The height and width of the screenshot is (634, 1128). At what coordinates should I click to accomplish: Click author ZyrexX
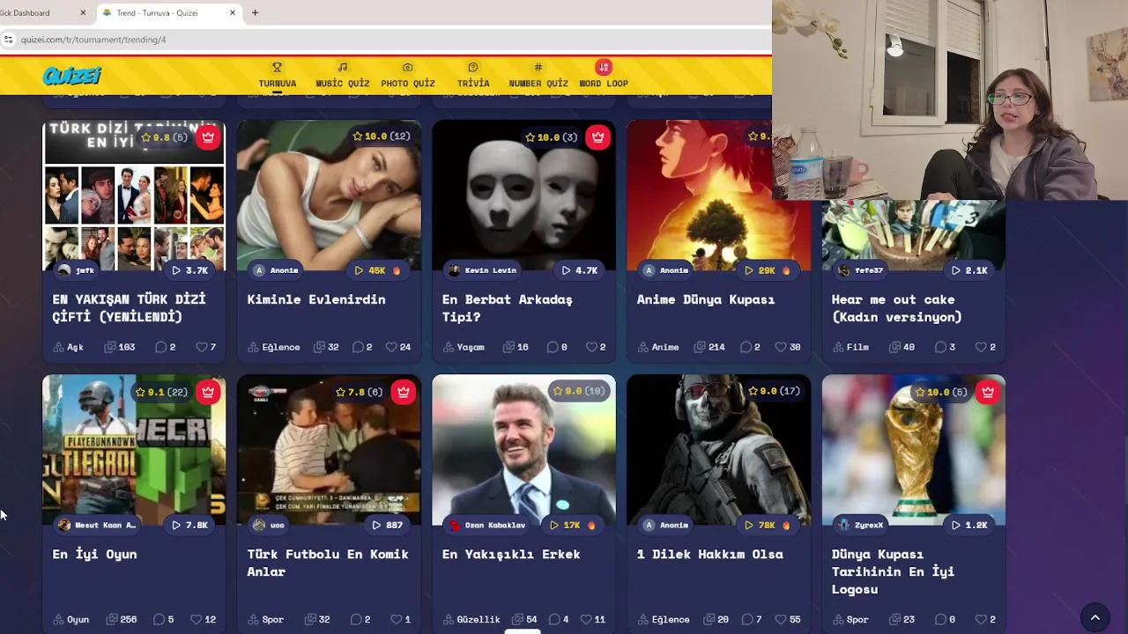pos(860,525)
